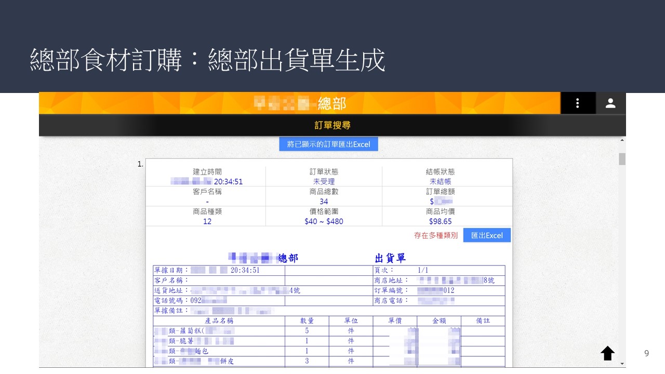Open the three-dot more options menu
Viewport: 665px width, 374px height.
coord(577,103)
